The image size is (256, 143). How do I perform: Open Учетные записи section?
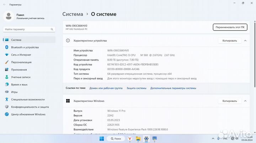pos(29,77)
